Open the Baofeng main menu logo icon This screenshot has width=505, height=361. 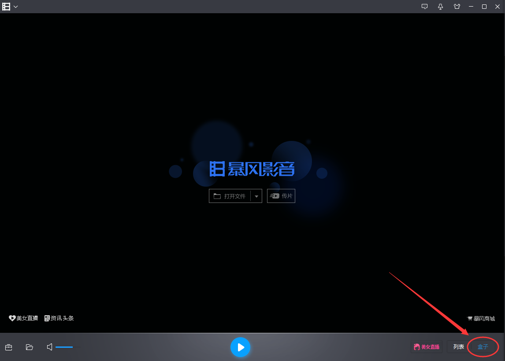[6, 7]
